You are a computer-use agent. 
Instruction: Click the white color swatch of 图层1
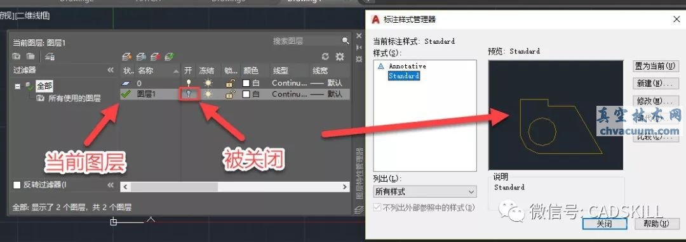pos(246,94)
